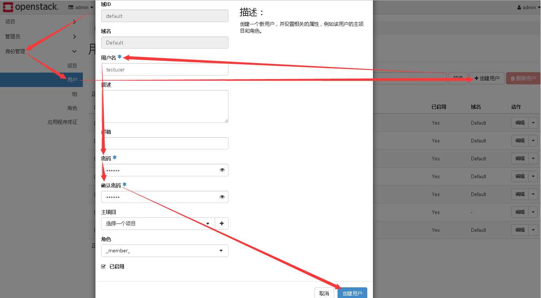
Task: Open the action dropdown arrow in the fifth row
Action: tap(533, 194)
